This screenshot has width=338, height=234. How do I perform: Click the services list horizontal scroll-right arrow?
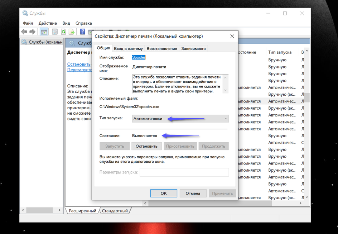click(300, 203)
